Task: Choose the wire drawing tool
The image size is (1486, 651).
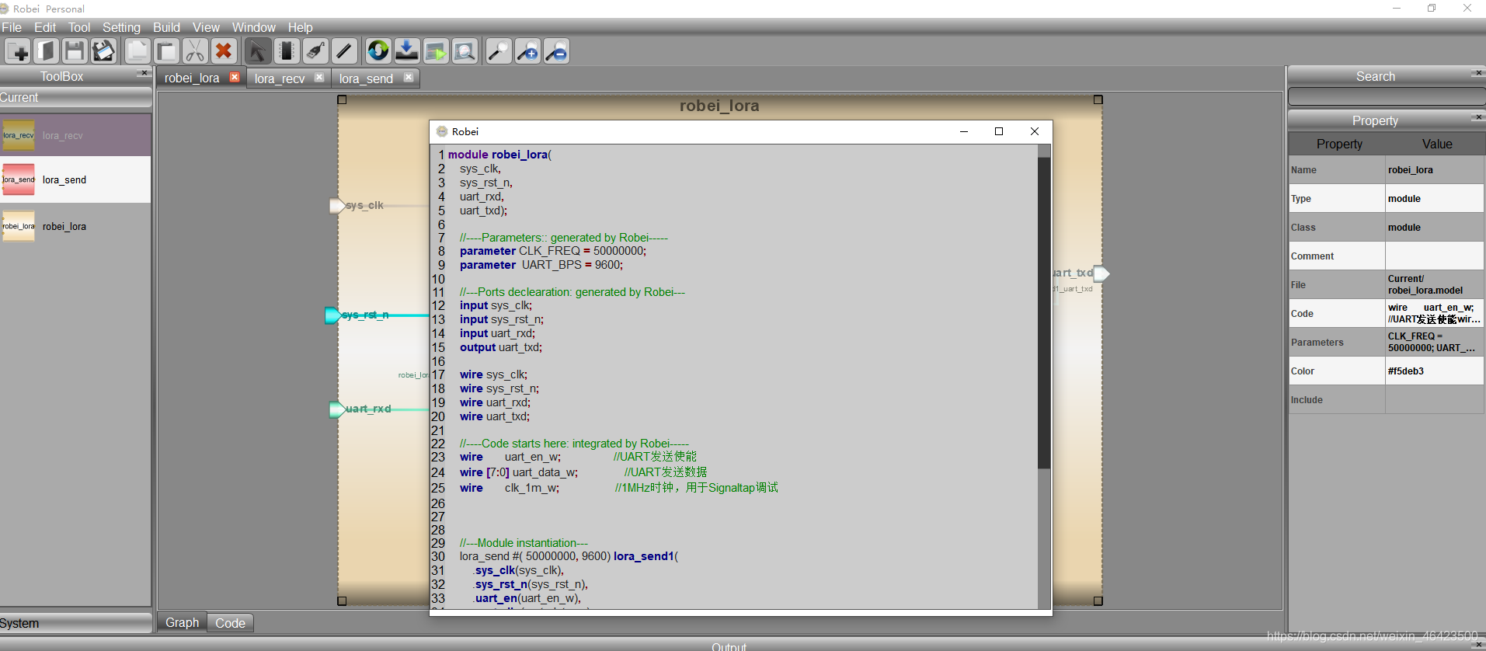Action: point(344,51)
